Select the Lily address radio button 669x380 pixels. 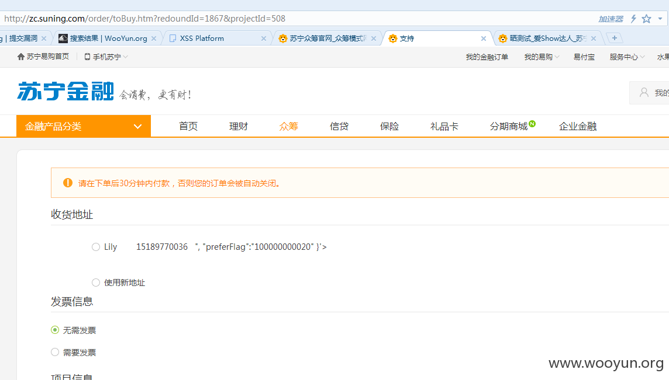(96, 247)
